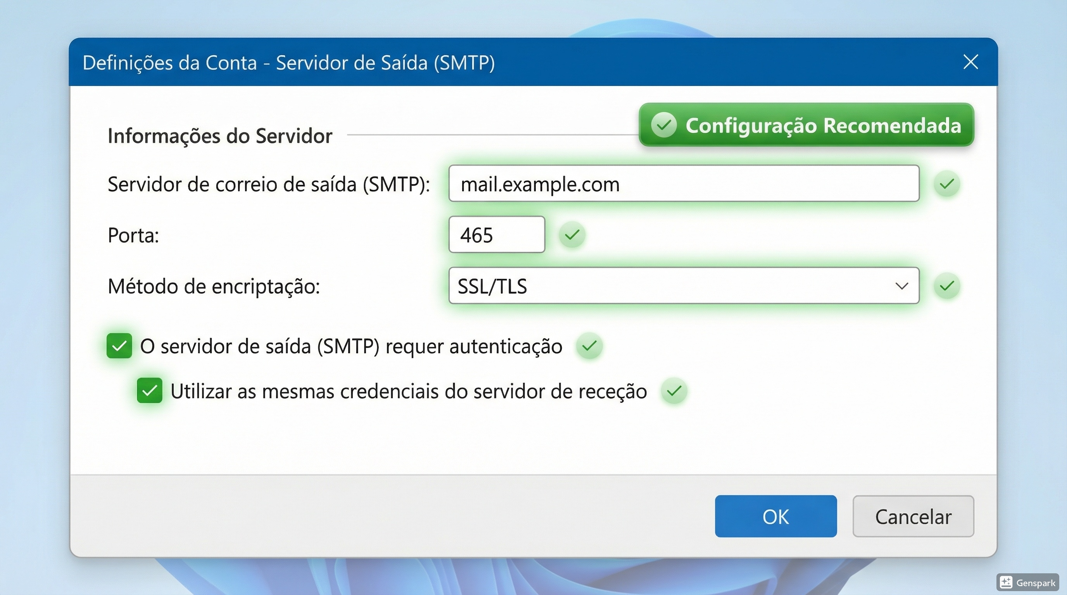This screenshot has width=1067, height=595.
Task: Click the SSL/TLS dropdown arrow
Action: pyautogui.click(x=901, y=286)
